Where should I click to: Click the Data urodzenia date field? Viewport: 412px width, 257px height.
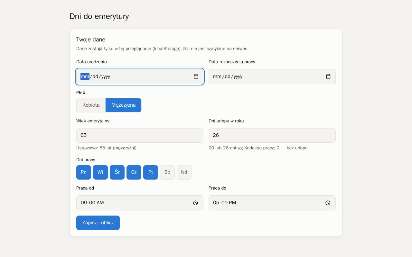point(140,76)
